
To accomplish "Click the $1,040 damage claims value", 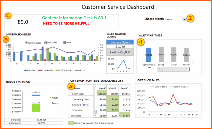I will [120, 47].
